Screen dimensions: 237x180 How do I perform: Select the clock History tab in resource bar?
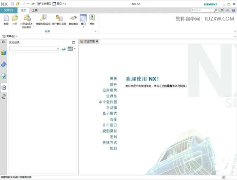pyautogui.click(x=4, y=87)
